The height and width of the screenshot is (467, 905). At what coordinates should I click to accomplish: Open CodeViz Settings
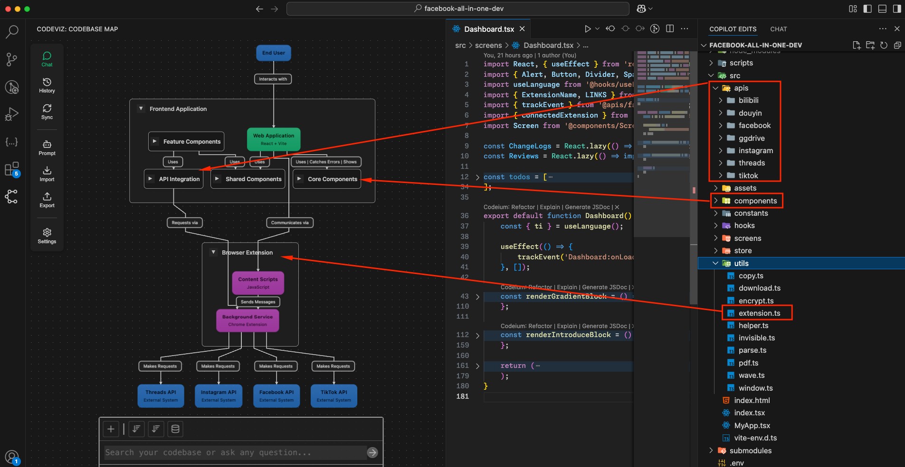[x=47, y=236]
